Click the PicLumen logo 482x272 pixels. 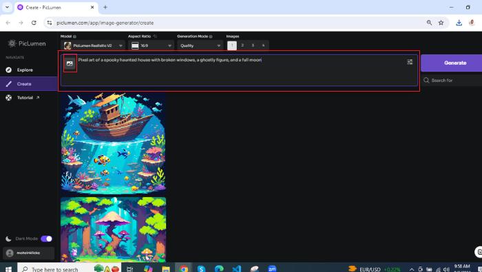click(27, 43)
